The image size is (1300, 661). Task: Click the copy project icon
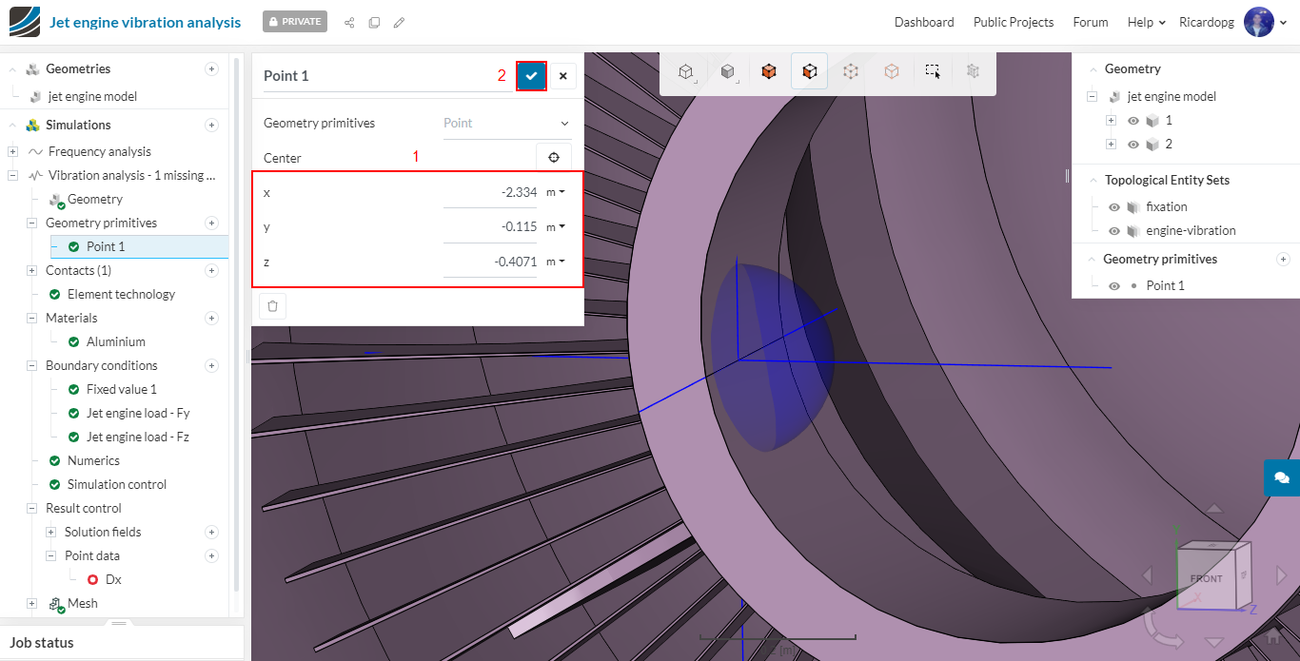(x=374, y=22)
